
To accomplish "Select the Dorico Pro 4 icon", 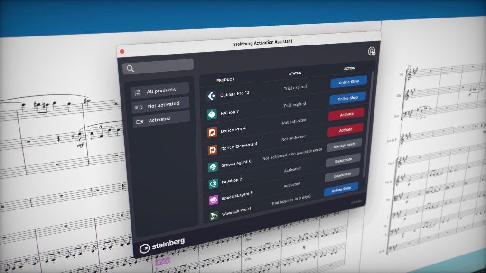I will tap(212, 133).
